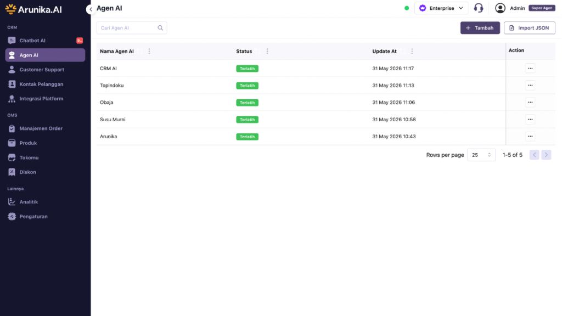Open Integrasi Platform
Image resolution: width=562 pixels, height=316 pixels.
point(45,99)
